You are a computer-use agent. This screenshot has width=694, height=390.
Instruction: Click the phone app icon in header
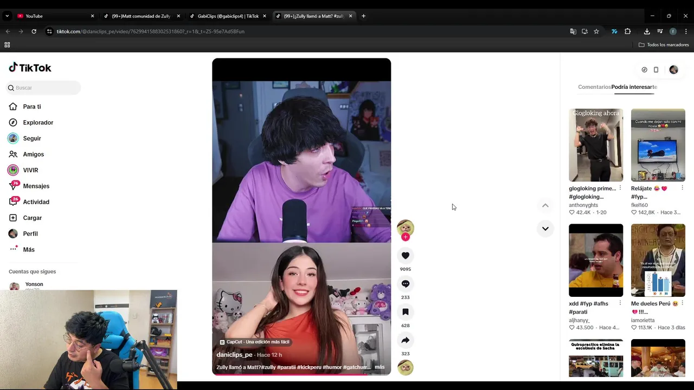[x=656, y=70]
